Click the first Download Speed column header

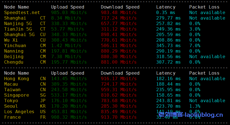[x=120, y=7]
